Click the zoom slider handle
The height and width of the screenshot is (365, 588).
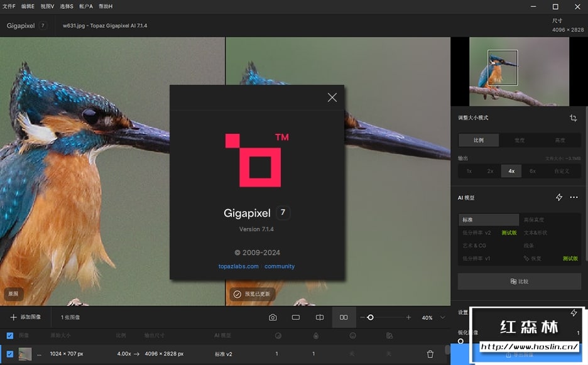[370, 317]
